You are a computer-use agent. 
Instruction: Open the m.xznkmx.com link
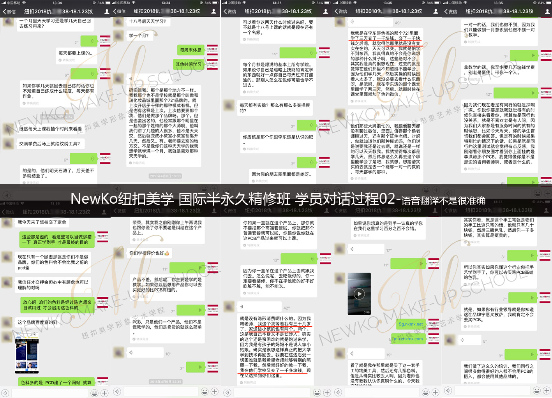coord(407,339)
